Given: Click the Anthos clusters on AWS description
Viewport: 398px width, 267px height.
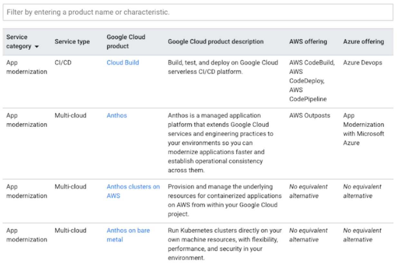Looking at the screenshot, I should (225, 200).
